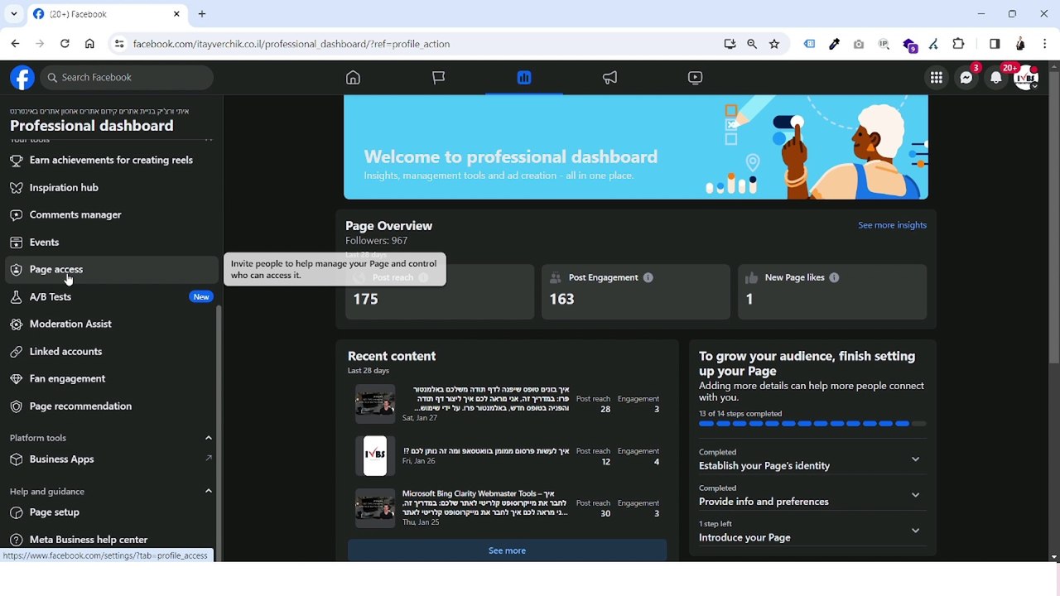Click See more insights link
Viewport: 1060px width, 596px height.
(892, 225)
